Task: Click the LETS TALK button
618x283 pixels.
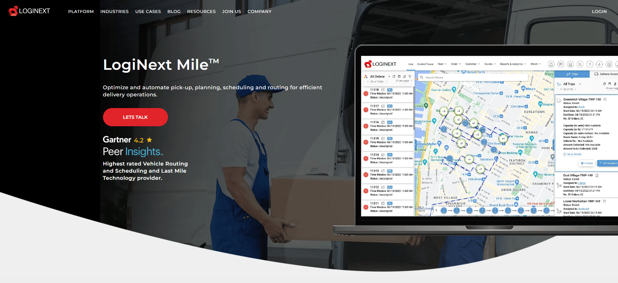Action: 135,117
